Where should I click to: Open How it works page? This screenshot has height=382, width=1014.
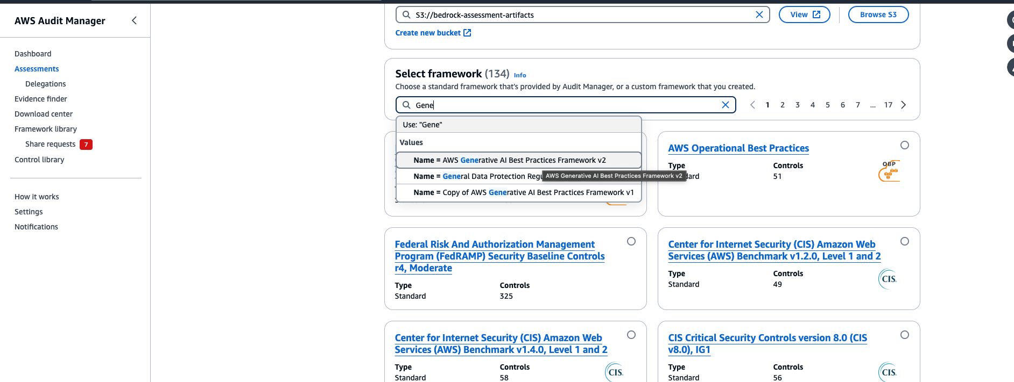pyautogui.click(x=37, y=197)
